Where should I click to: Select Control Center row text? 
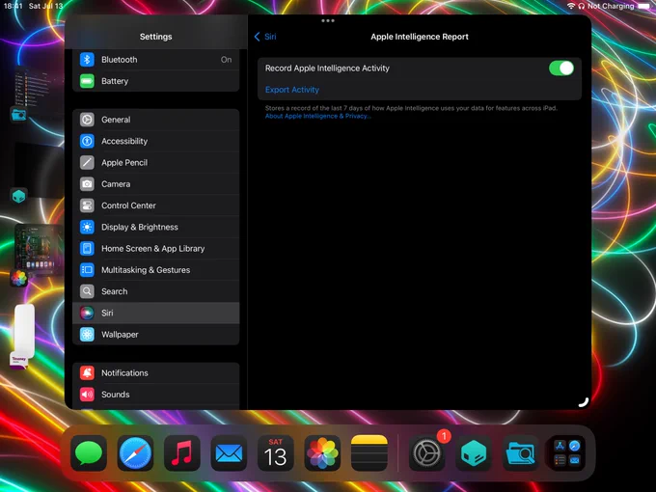(x=128, y=205)
